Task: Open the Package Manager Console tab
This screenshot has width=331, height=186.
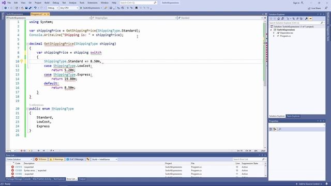Action: 19,179
